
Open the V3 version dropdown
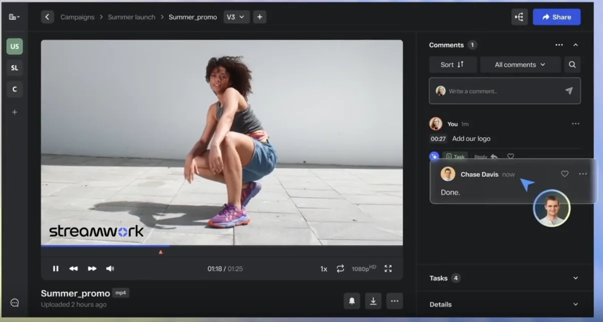pos(236,17)
